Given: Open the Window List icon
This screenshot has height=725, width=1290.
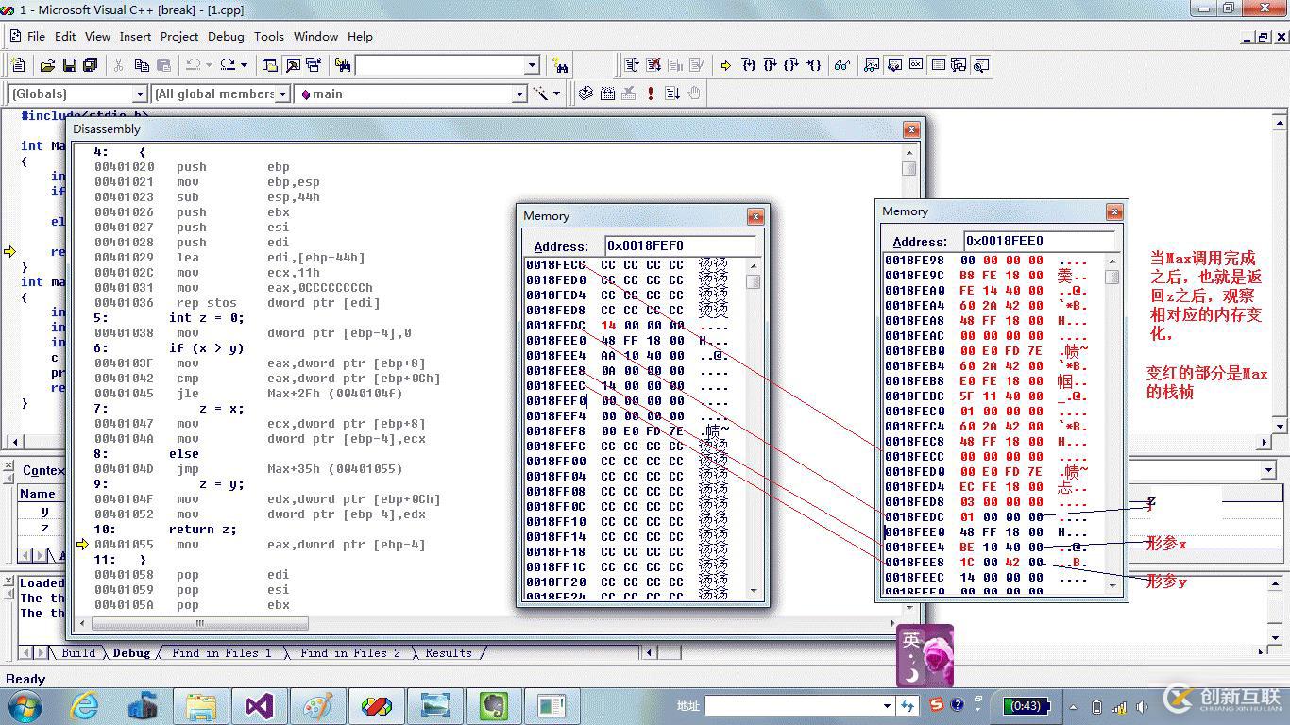Looking at the screenshot, I should pos(314,65).
